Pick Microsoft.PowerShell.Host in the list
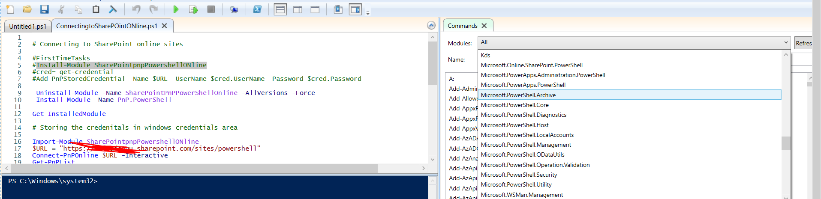Screen dimensions: 821x199 (x=629, y=125)
